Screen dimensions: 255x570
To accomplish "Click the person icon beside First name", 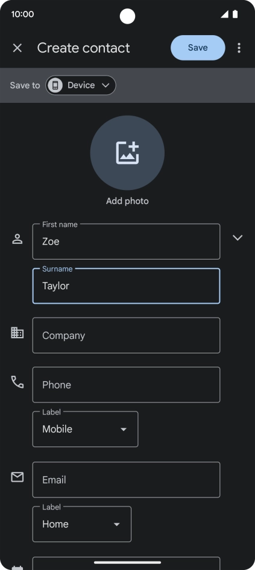I will click(17, 239).
